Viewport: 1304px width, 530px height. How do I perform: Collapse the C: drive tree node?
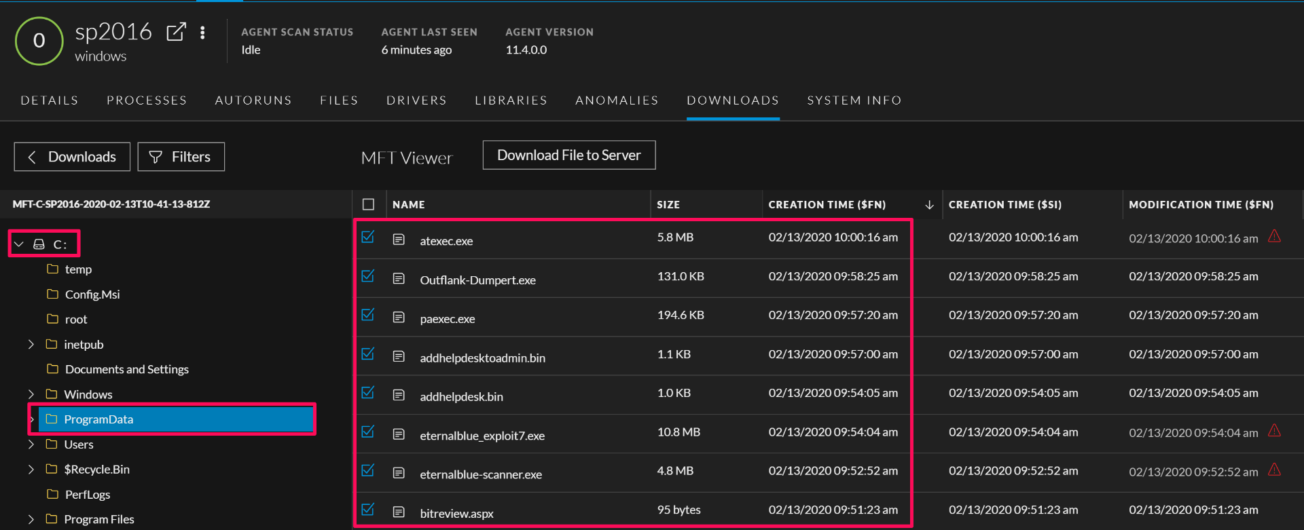tap(19, 244)
